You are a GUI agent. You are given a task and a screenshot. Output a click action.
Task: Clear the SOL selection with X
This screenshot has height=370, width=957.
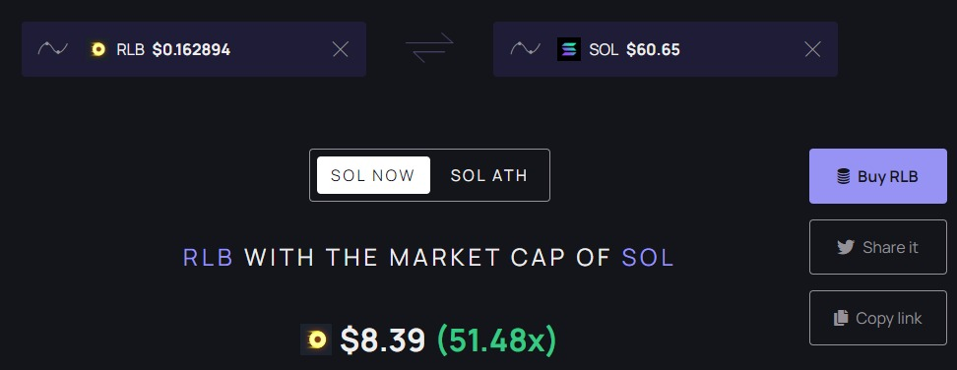click(812, 49)
